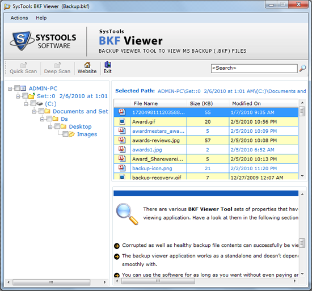Click the magnifier search icon

tap(303, 68)
